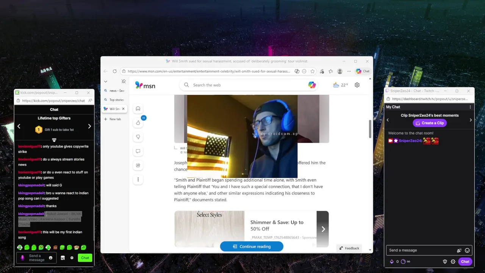Switch to 'news - Search' tab
Image resolution: width=485 pixels, height=273 pixels.
click(114, 91)
